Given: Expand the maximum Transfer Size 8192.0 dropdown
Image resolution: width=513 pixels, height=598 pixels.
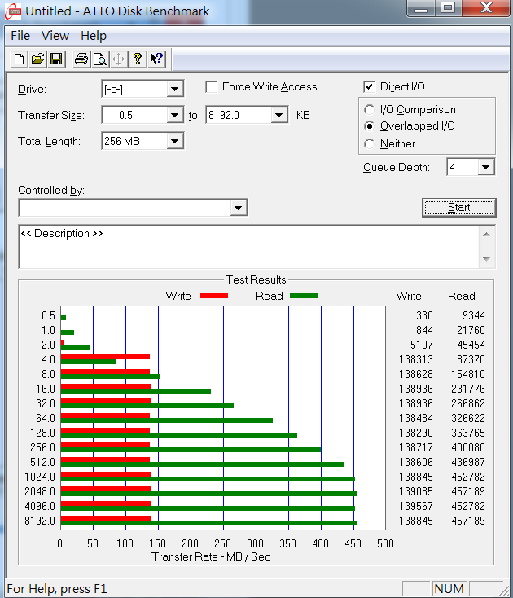Looking at the screenshot, I should [279, 115].
